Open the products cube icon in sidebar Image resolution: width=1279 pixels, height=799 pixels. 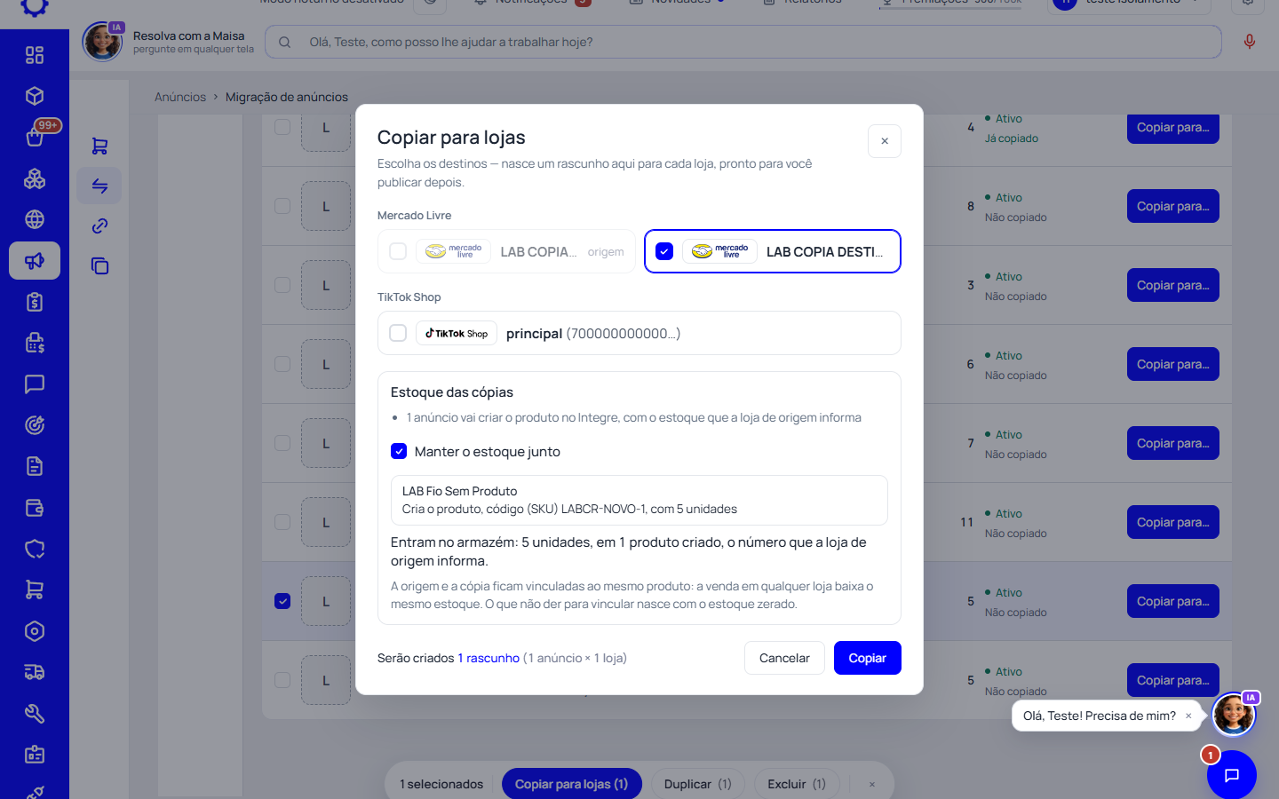(35, 96)
